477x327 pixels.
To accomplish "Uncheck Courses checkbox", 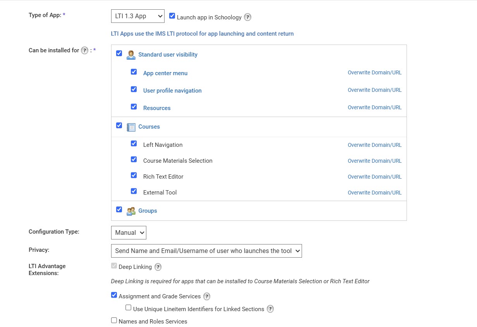I will coord(119,126).
